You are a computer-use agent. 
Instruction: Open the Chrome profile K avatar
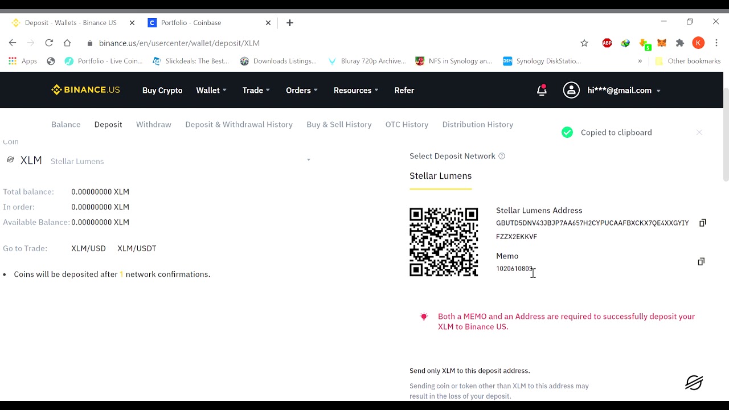coord(698,43)
